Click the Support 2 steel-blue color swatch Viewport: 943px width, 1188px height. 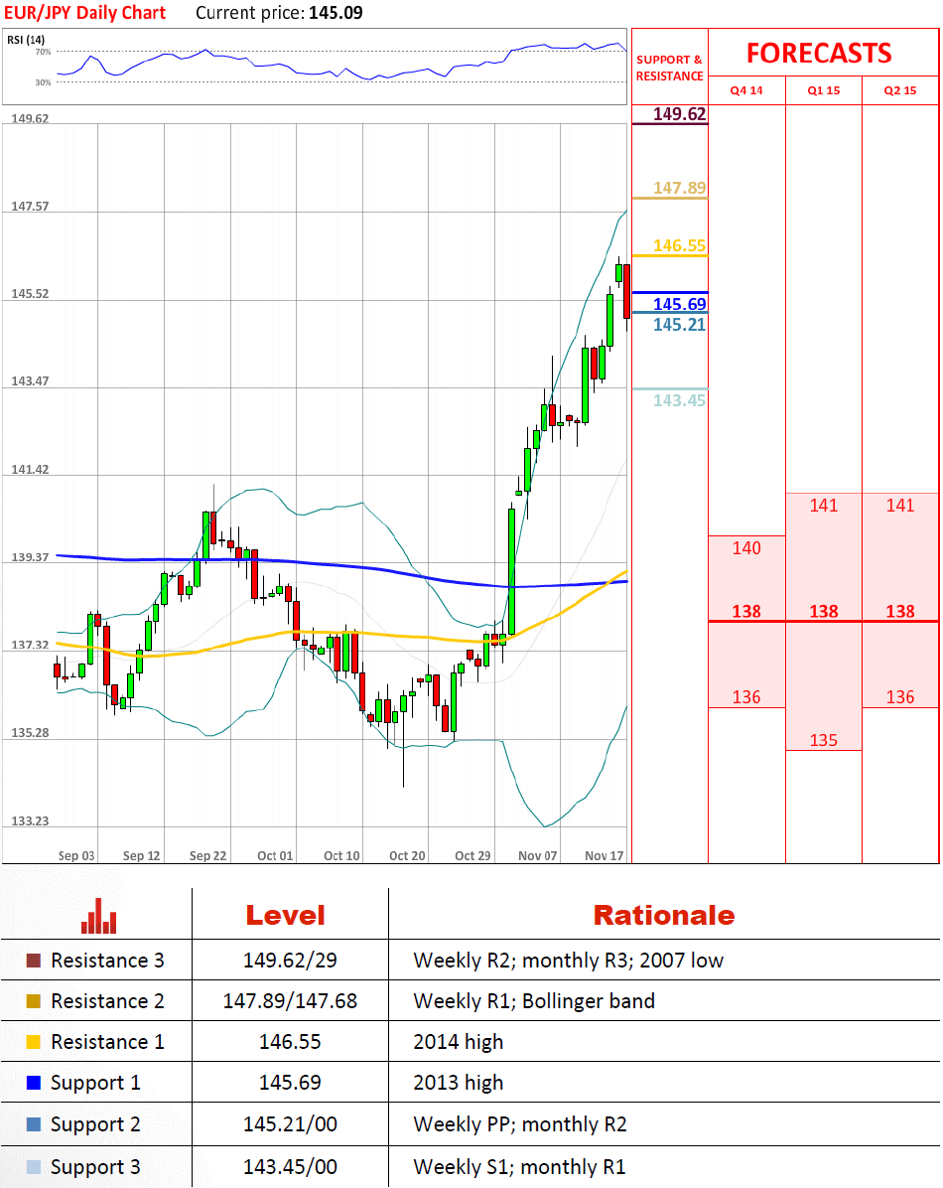(34, 1124)
